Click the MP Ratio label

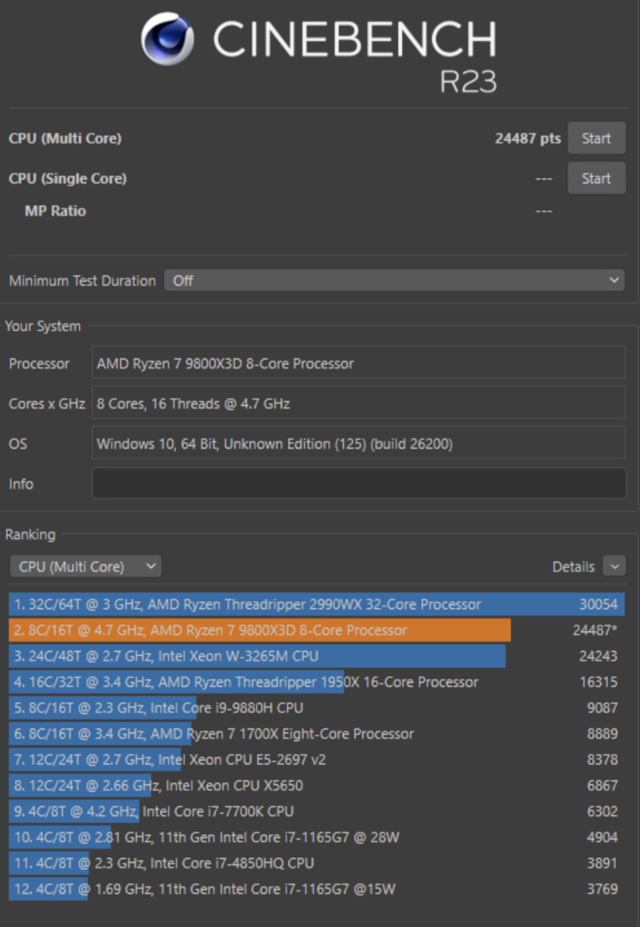tap(56, 211)
